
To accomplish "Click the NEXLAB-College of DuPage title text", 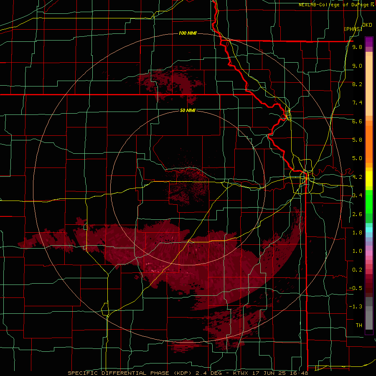I will point(334,5).
